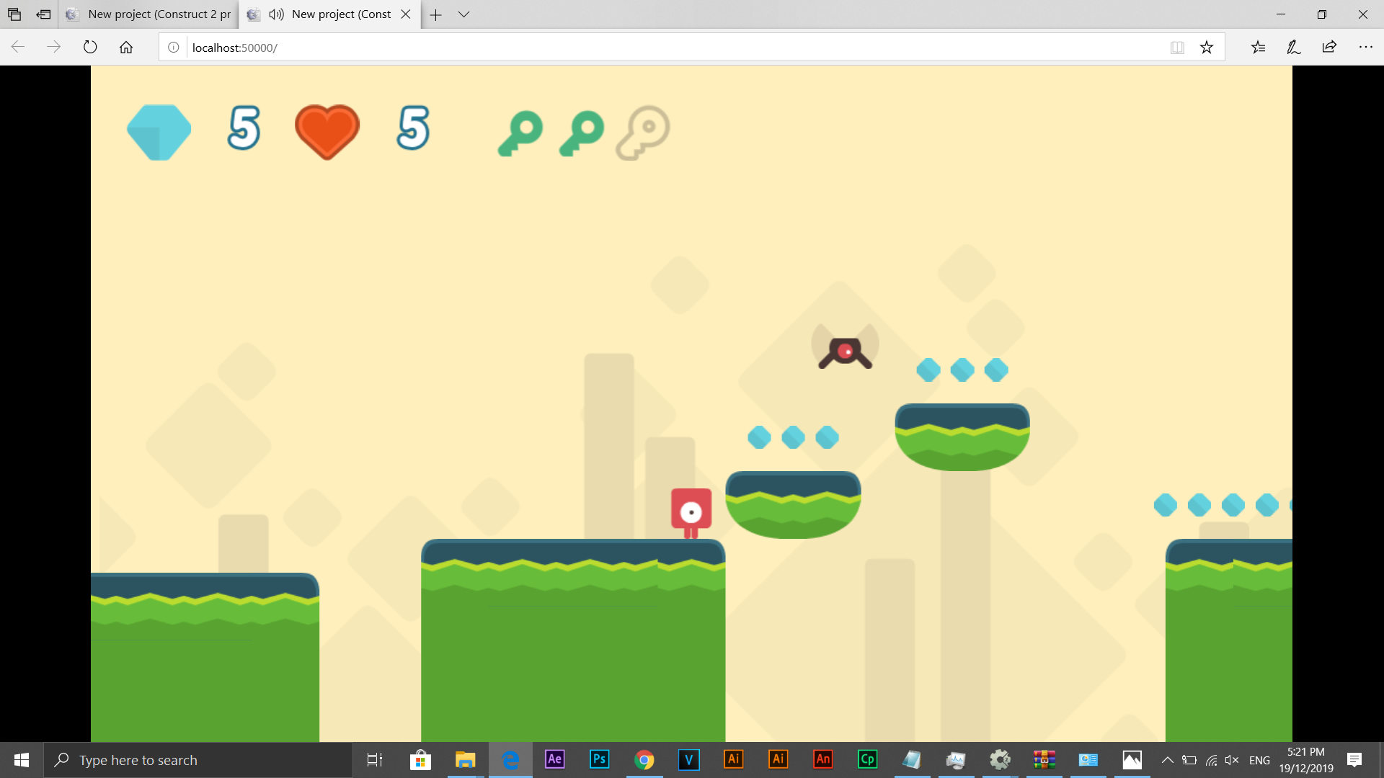
Task: Toggle the favorites star in the address bar
Action: (x=1206, y=47)
